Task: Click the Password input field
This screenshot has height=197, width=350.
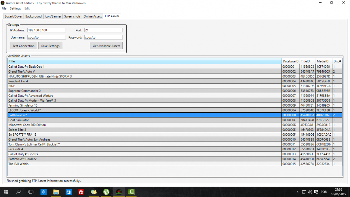Action: (103, 37)
